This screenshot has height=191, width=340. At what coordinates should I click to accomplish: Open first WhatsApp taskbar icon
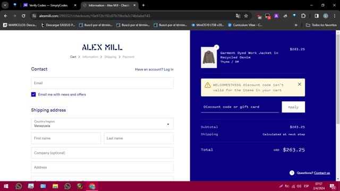pyautogui.click(x=19, y=186)
